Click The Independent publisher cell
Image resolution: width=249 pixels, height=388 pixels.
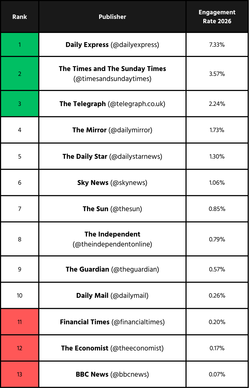(x=112, y=239)
